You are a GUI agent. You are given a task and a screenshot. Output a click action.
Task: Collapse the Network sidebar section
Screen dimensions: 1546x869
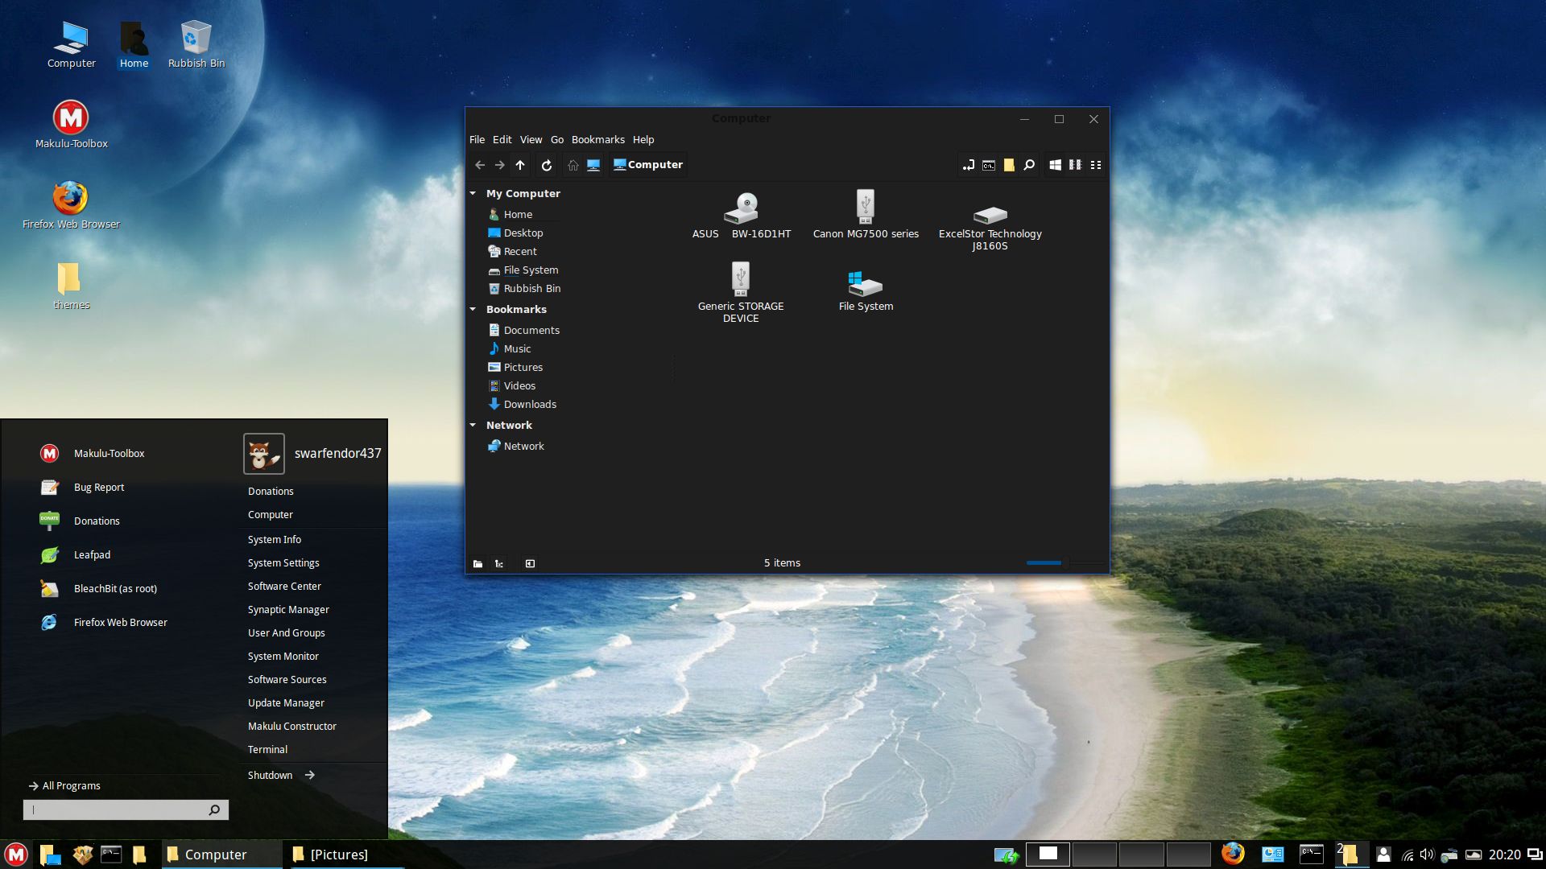pos(473,426)
